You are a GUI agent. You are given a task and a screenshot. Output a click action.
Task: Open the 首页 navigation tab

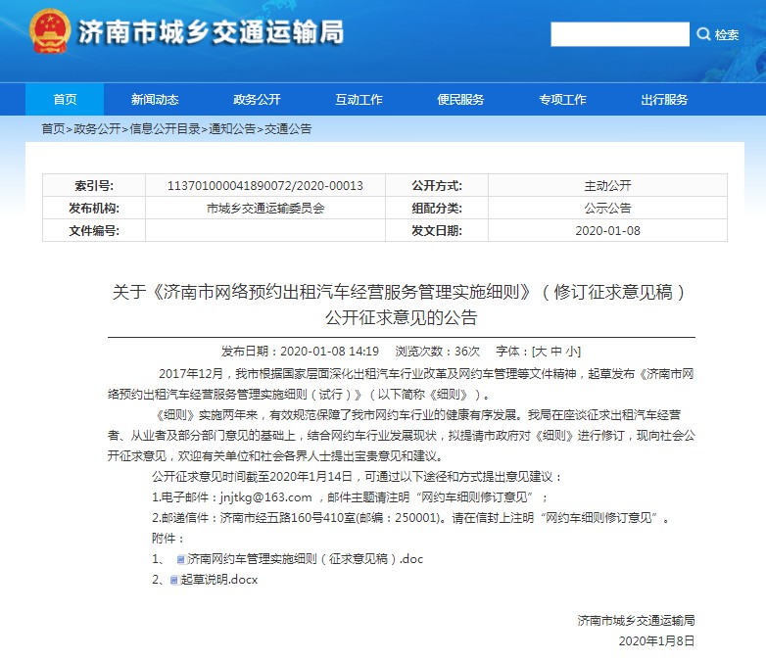coord(65,99)
